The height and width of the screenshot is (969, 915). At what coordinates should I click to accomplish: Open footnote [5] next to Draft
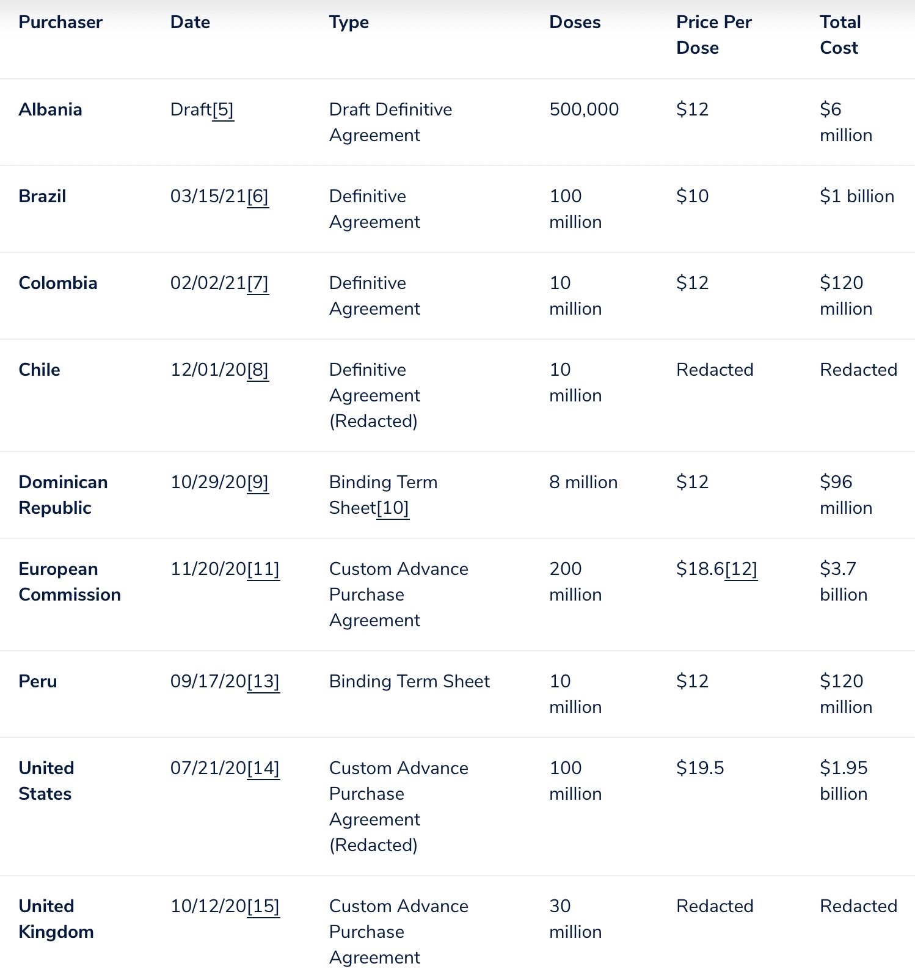tap(223, 110)
